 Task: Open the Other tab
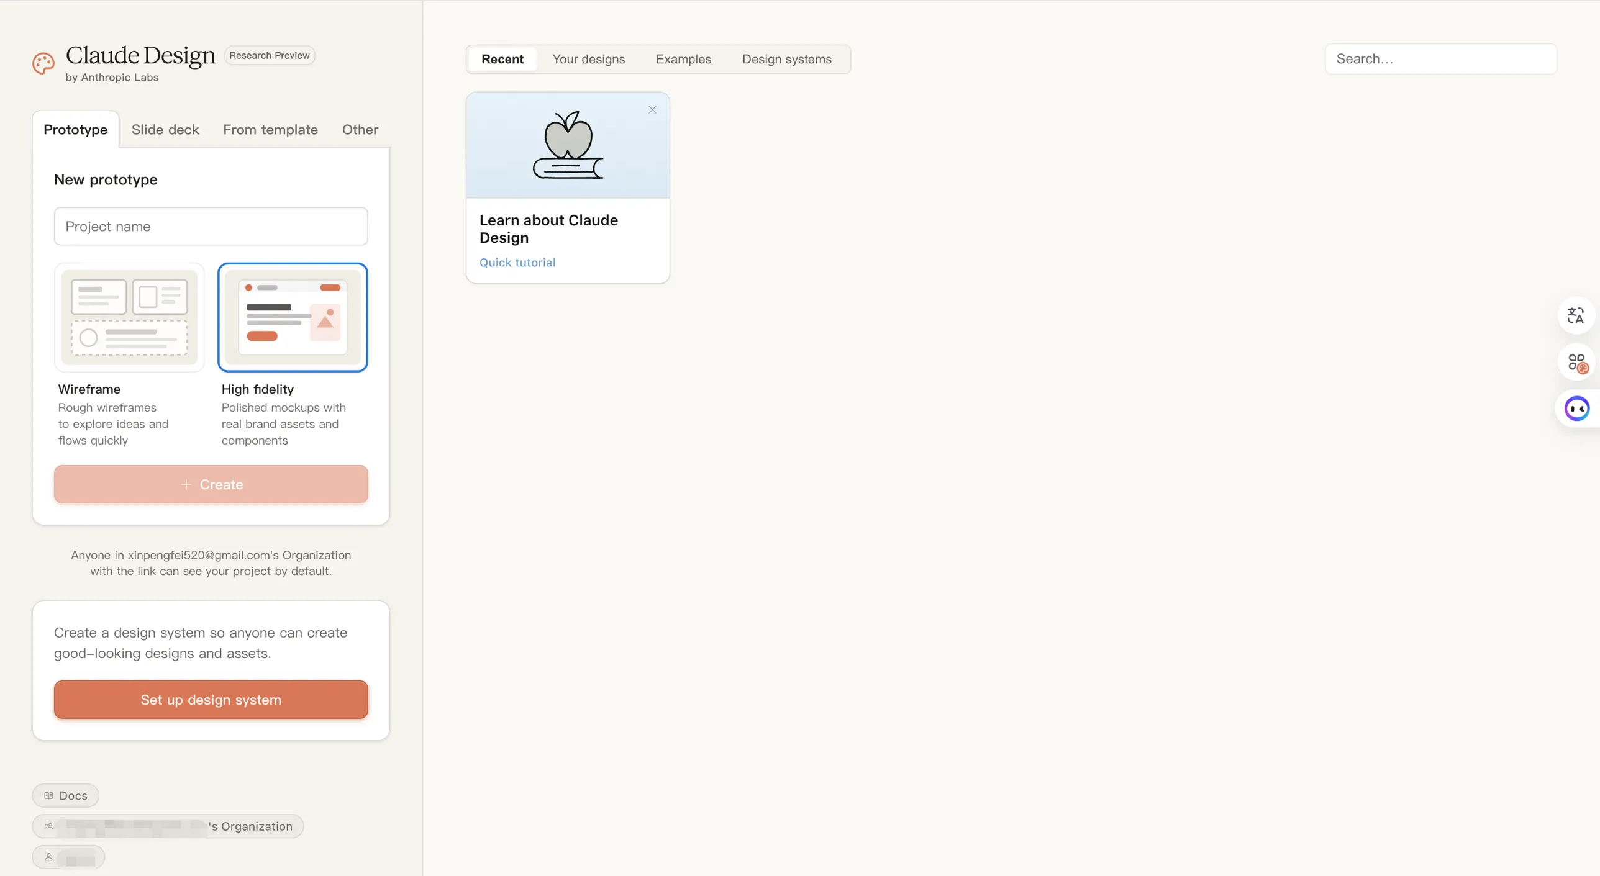(360, 129)
